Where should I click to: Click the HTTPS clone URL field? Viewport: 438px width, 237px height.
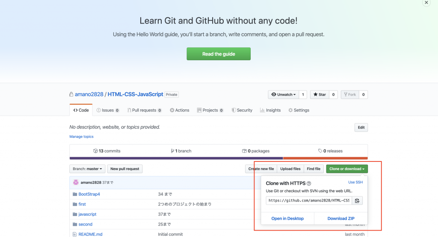[309, 200]
